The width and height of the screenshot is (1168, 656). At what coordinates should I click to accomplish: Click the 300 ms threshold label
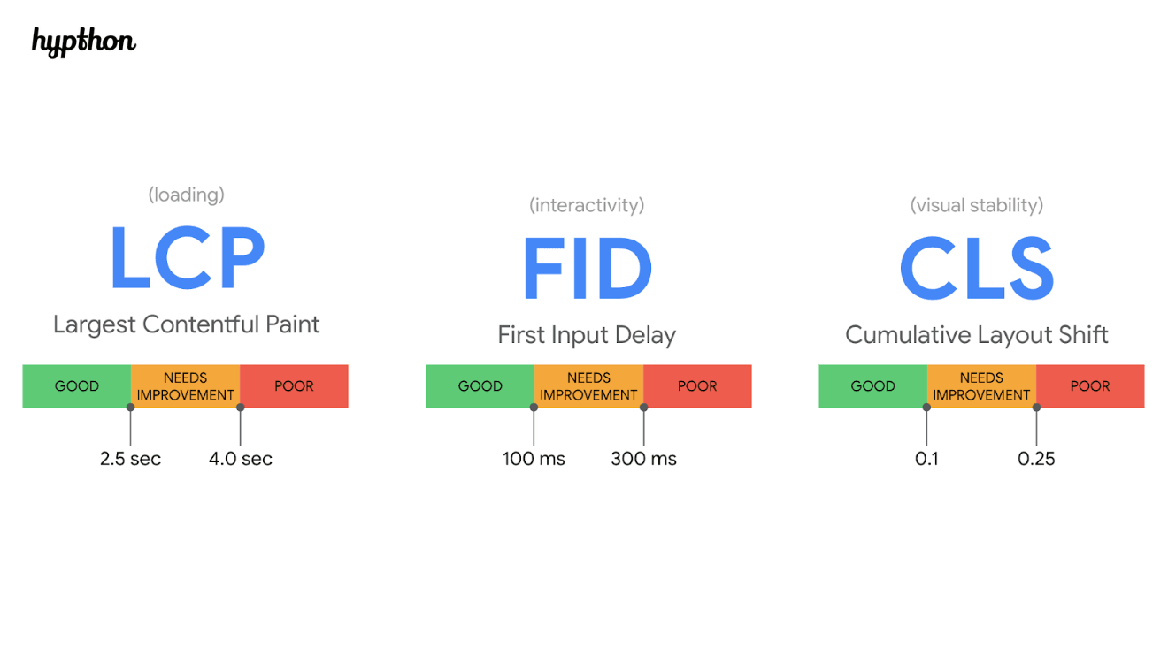[644, 459]
